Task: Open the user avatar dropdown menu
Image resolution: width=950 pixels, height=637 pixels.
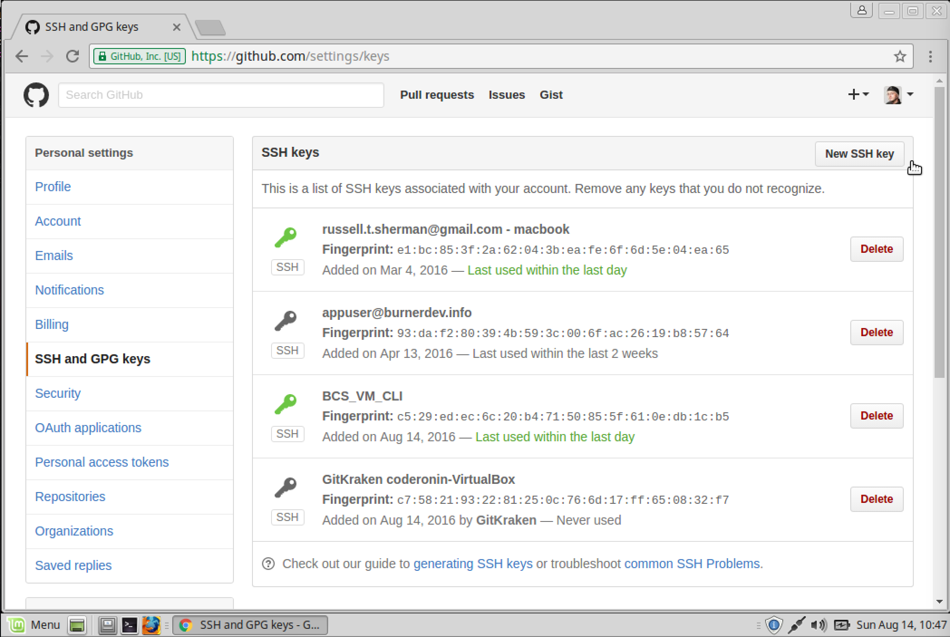Action: (x=899, y=95)
